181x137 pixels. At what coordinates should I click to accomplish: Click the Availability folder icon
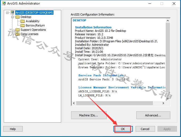(22, 21)
